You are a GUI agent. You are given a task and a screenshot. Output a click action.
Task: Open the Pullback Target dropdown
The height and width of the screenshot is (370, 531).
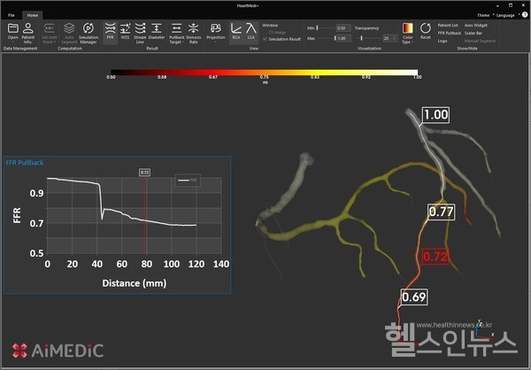point(175,34)
